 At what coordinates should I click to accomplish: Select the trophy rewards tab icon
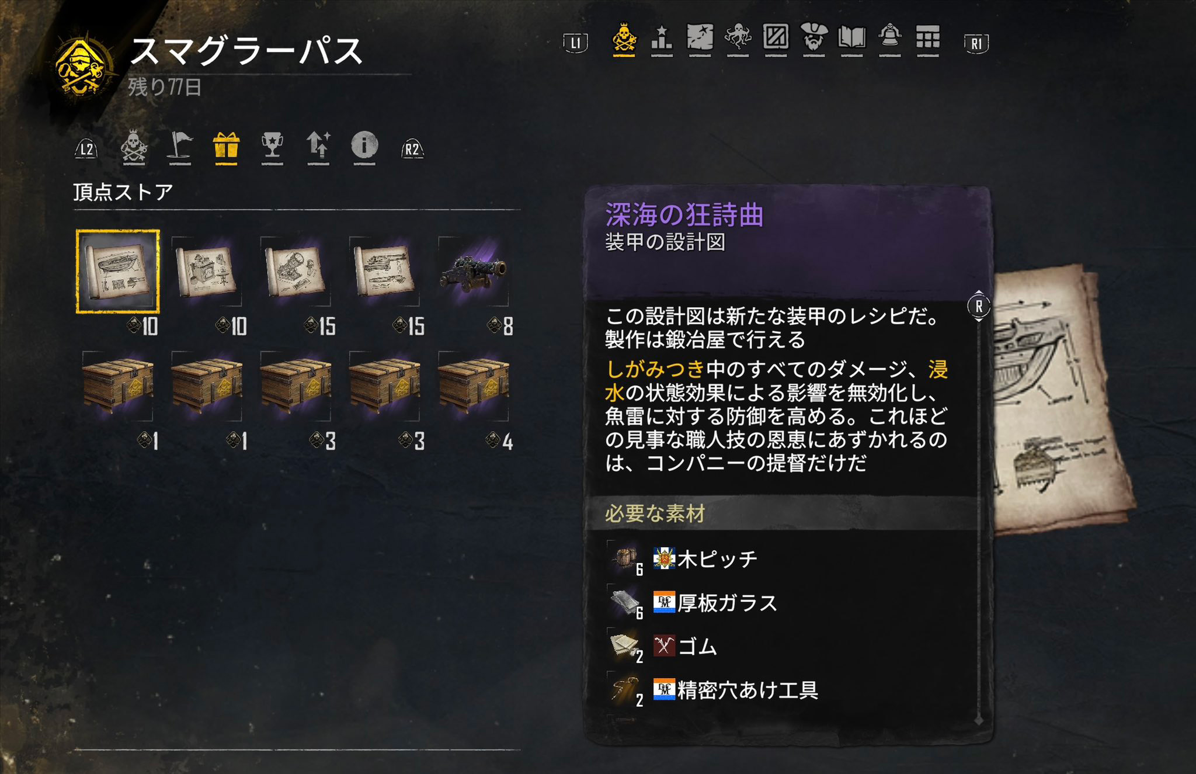pos(272,147)
